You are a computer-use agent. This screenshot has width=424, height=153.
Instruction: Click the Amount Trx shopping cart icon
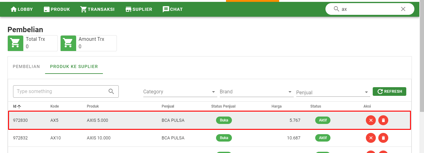point(68,43)
